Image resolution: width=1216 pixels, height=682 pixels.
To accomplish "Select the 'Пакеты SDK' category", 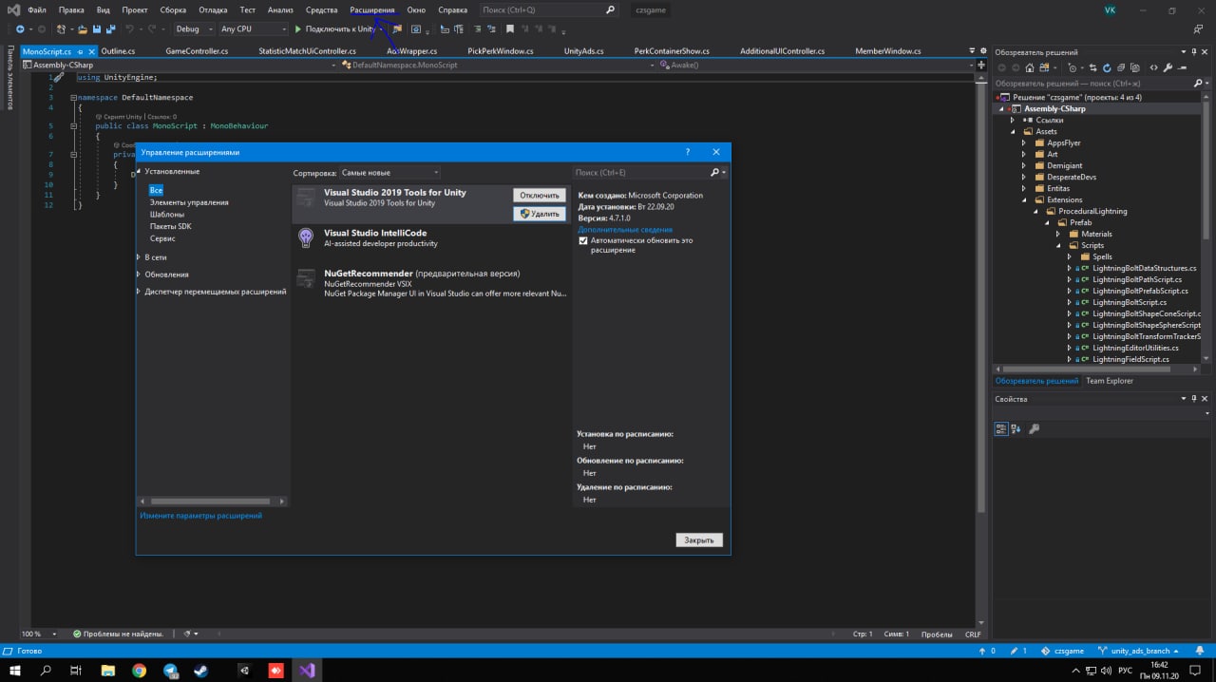I will (171, 226).
